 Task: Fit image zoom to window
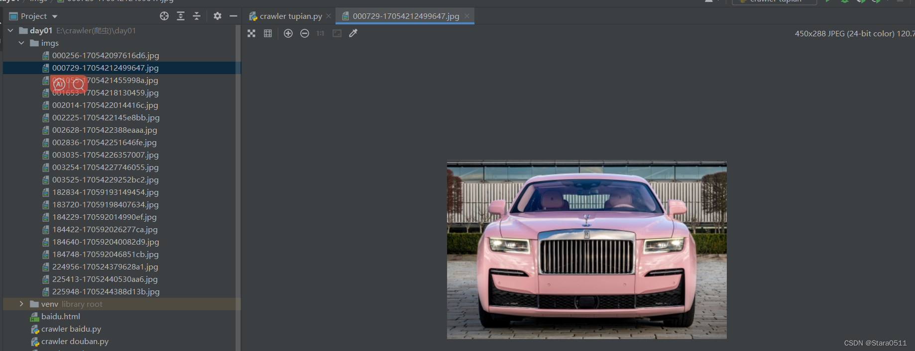point(337,33)
